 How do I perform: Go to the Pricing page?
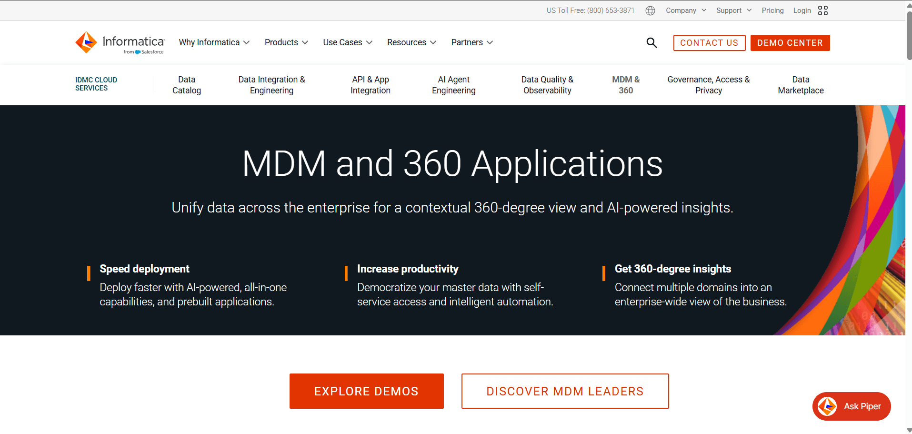coord(772,10)
